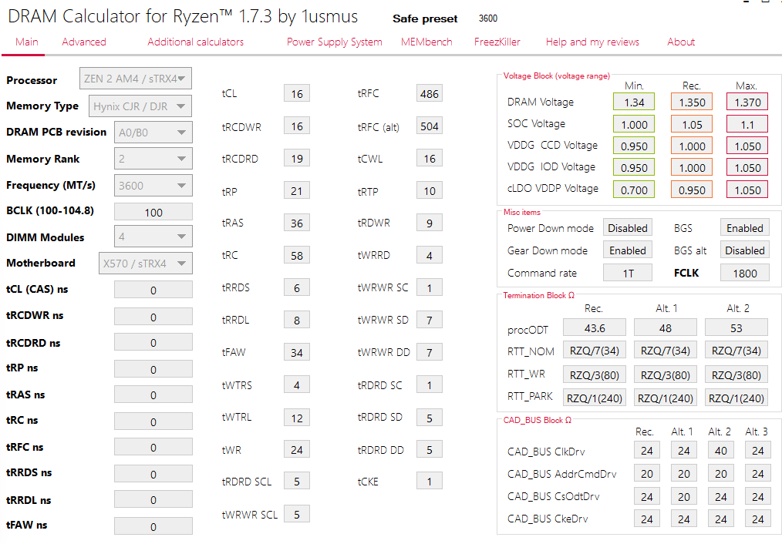Open the Additional calculators tab
This screenshot has width=782, height=544.
click(x=196, y=42)
